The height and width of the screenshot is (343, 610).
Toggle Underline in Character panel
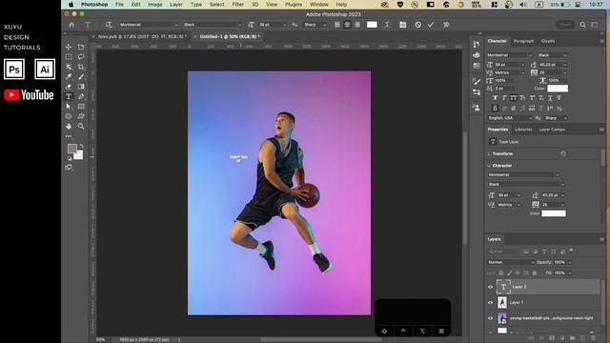pos(550,98)
